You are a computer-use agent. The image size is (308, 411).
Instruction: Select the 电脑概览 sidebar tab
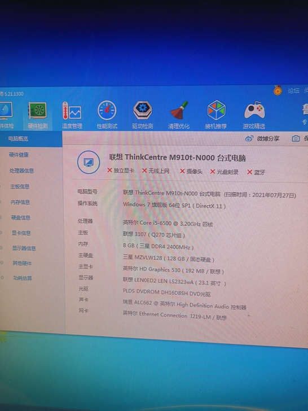coord(31,139)
